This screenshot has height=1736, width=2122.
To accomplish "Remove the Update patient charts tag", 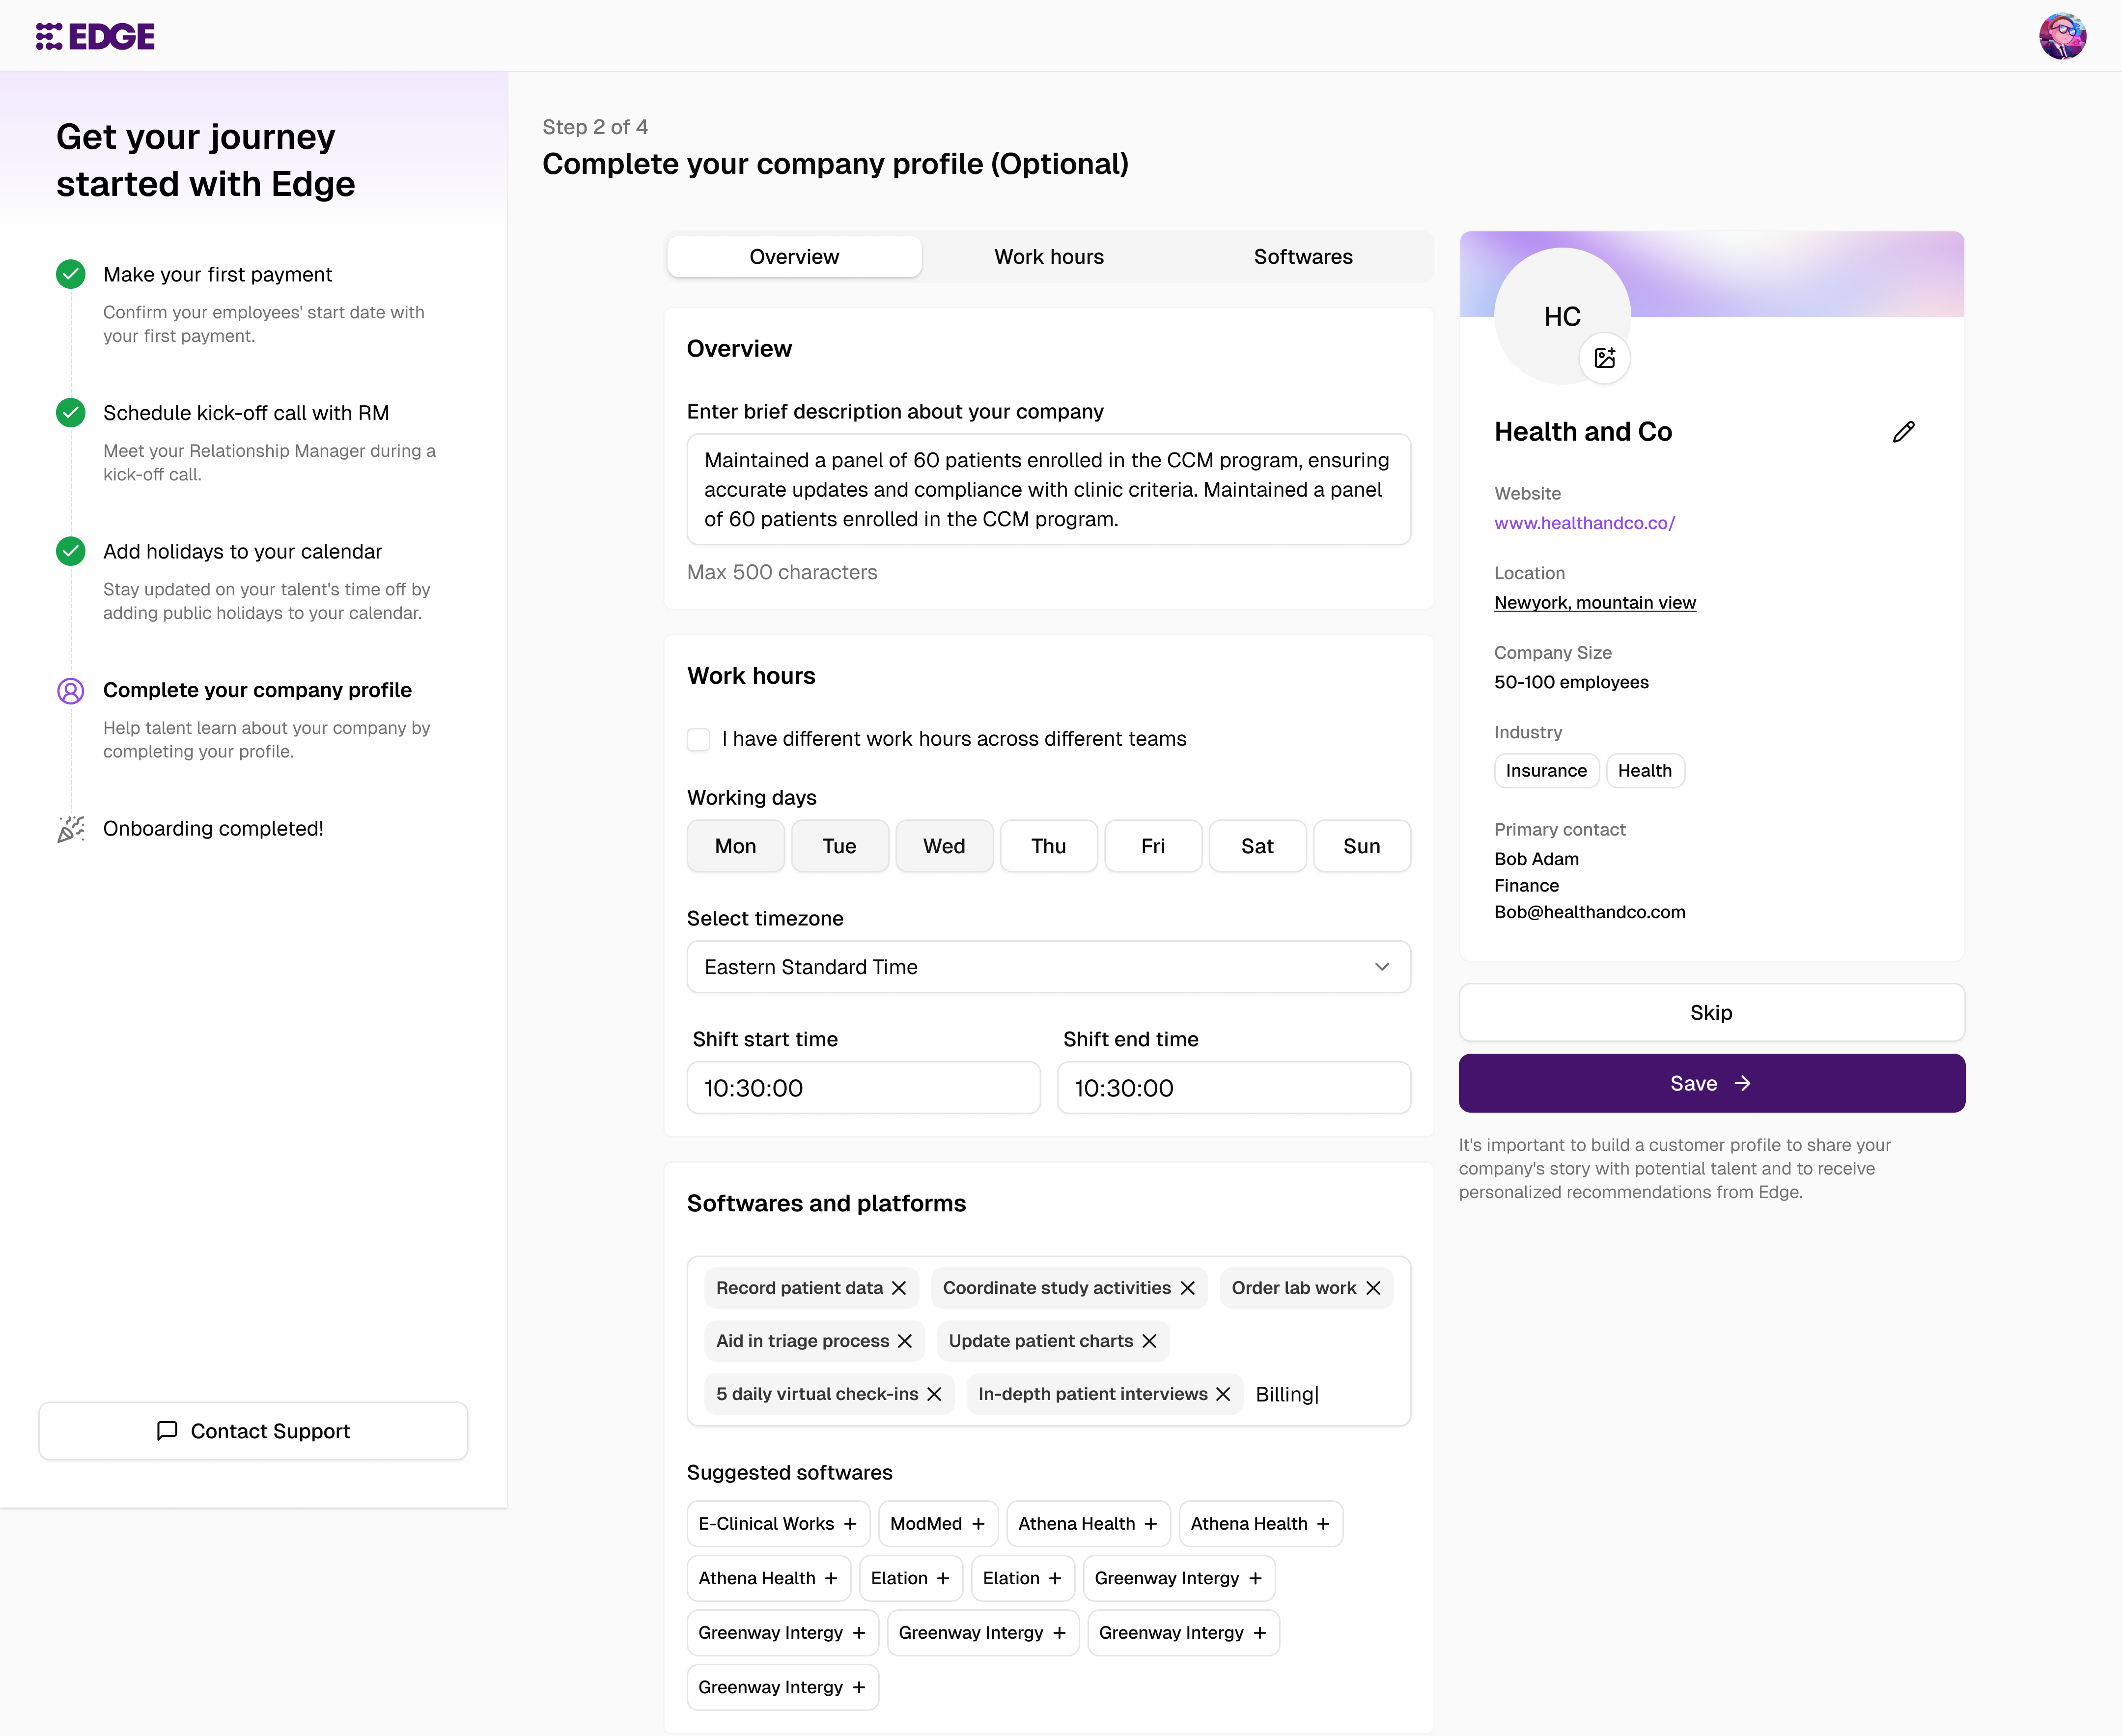I will click(x=1149, y=1341).
